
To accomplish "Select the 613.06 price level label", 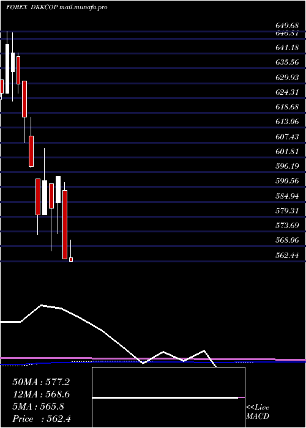I will coord(287,122).
